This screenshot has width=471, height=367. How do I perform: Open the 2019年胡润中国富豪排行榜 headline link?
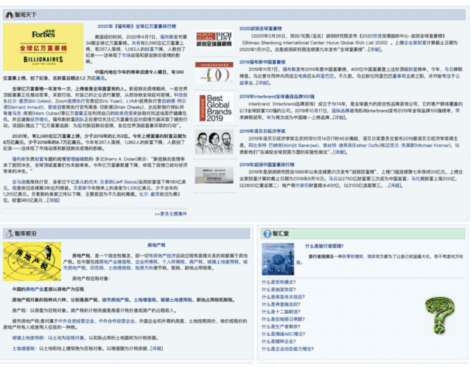click(267, 165)
